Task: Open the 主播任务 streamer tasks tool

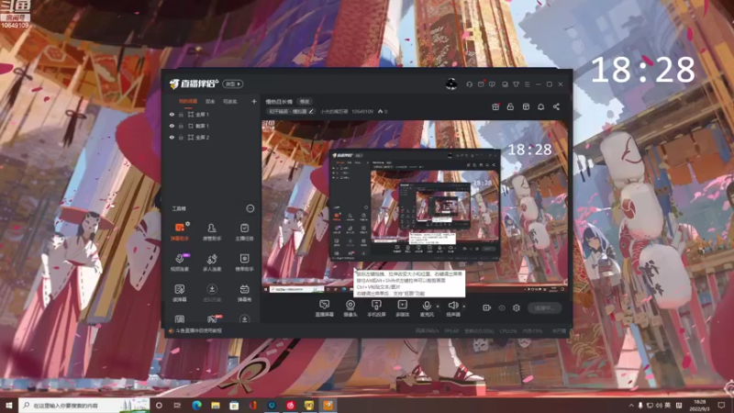Action: [x=244, y=232]
